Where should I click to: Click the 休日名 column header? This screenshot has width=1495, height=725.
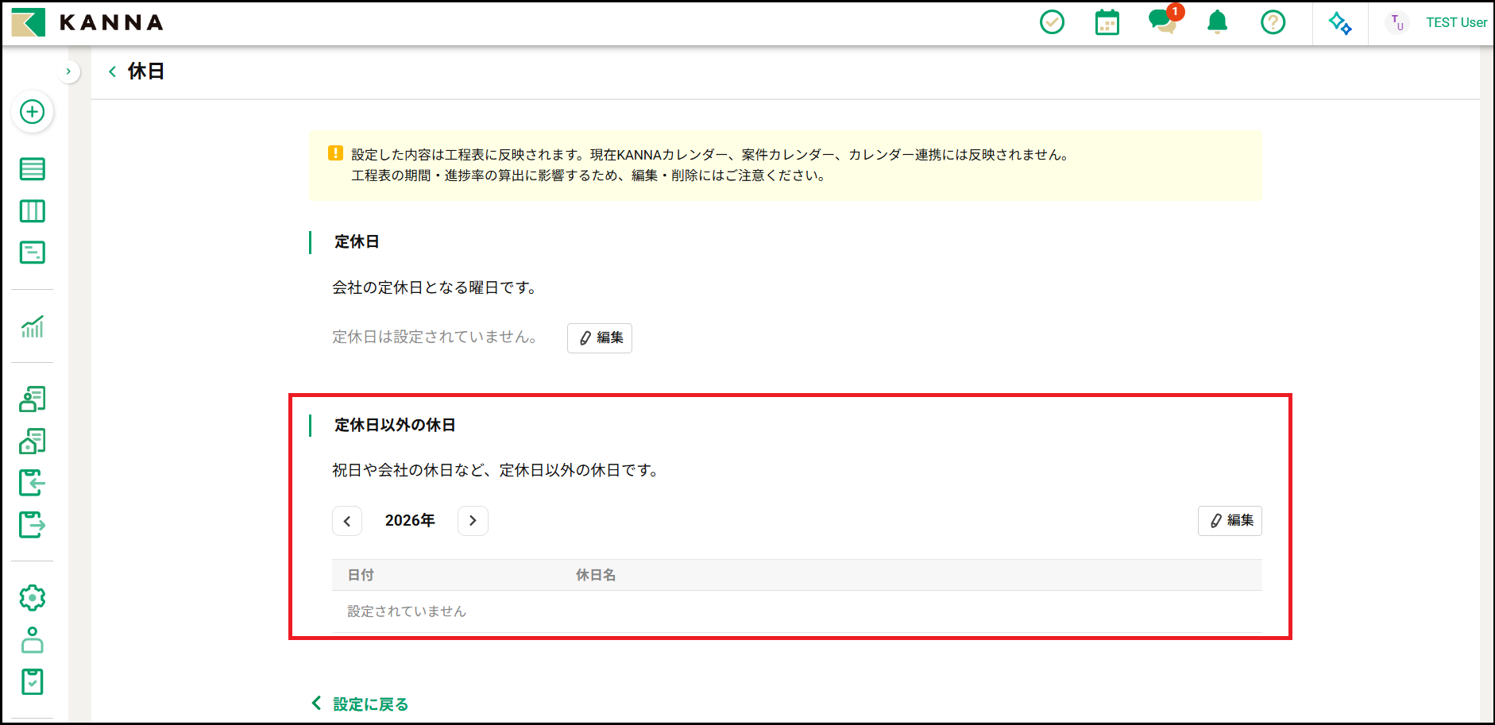click(596, 575)
